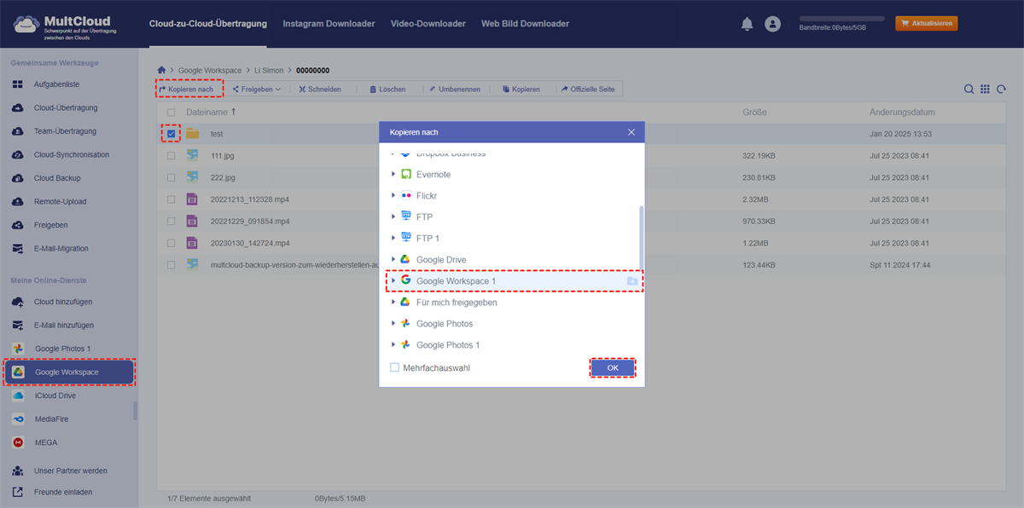Uncheck the test folder checkbox

172,134
